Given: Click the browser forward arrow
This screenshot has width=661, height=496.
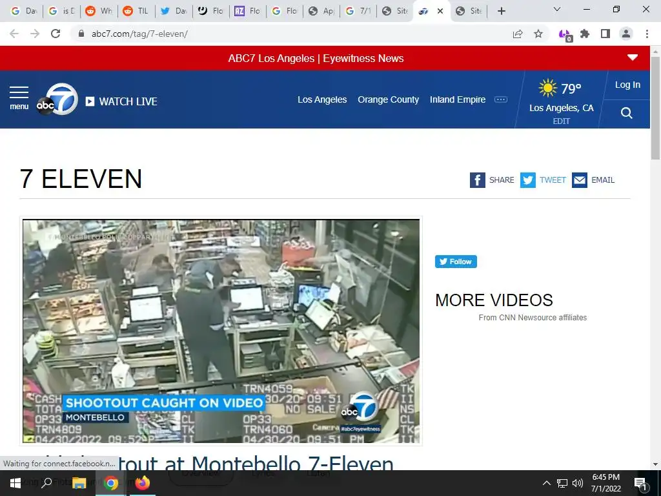Looking at the screenshot, I should pyautogui.click(x=35, y=34).
